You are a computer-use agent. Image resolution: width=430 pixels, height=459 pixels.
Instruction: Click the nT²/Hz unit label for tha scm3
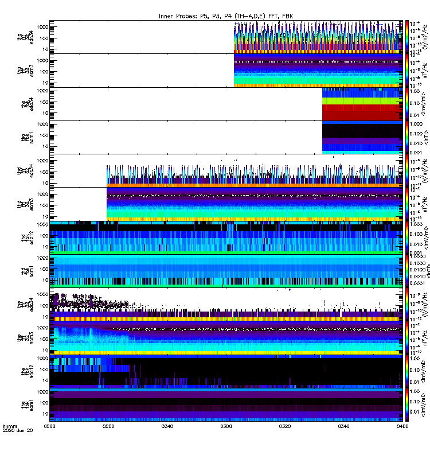click(425, 70)
